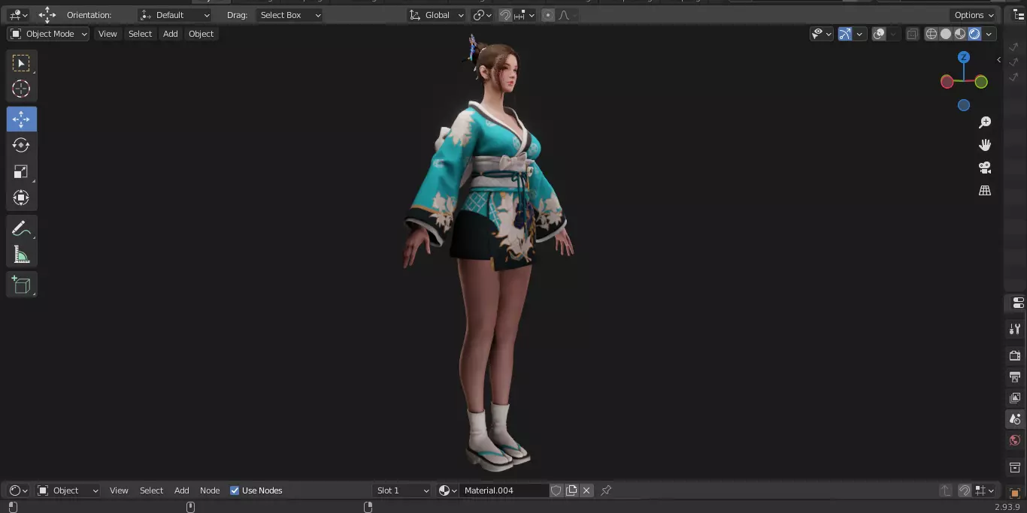Open the material browse sphere dropdown
1027x513 pixels.
point(447,490)
